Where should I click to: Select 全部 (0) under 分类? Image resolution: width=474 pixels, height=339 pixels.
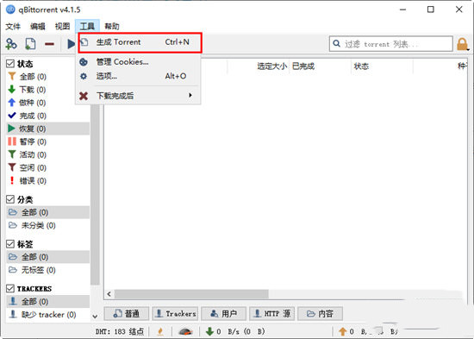coord(47,212)
